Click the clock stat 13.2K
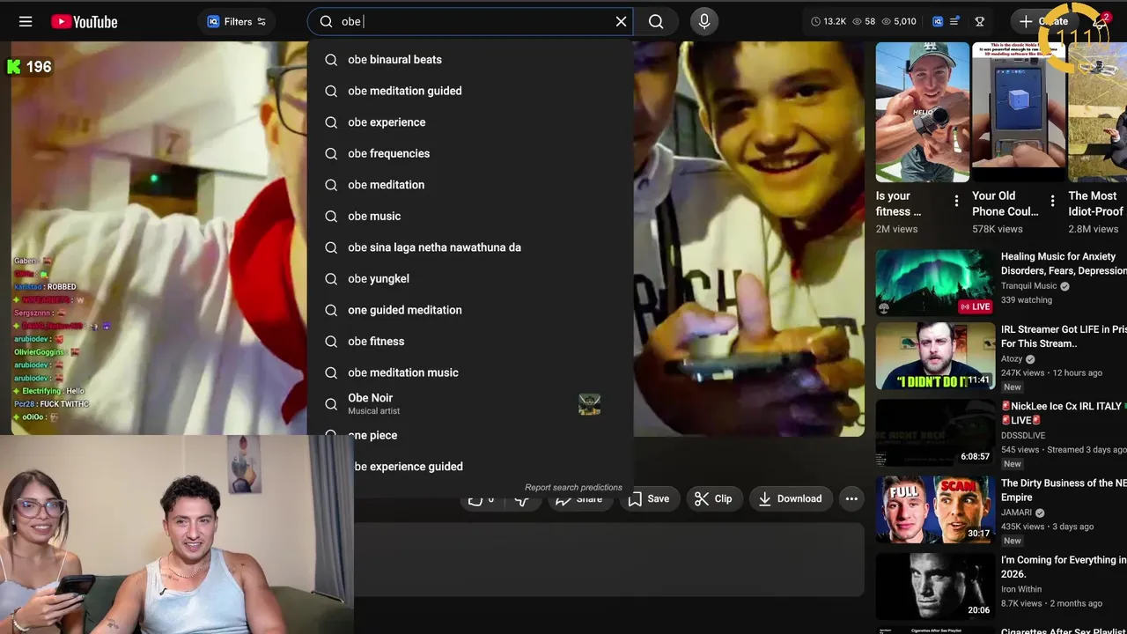This screenshot has width=1127, height=634. coord(829,21)
